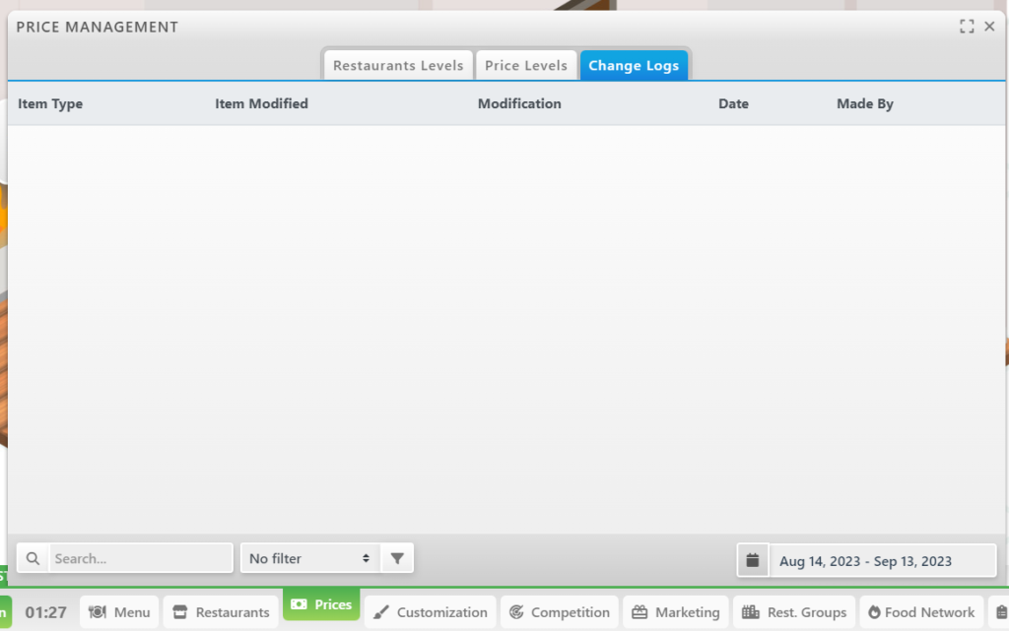The height and width of the screenshot is (631, 1009).
Task: Select the Change Logs tab
Action: point(634,66)
